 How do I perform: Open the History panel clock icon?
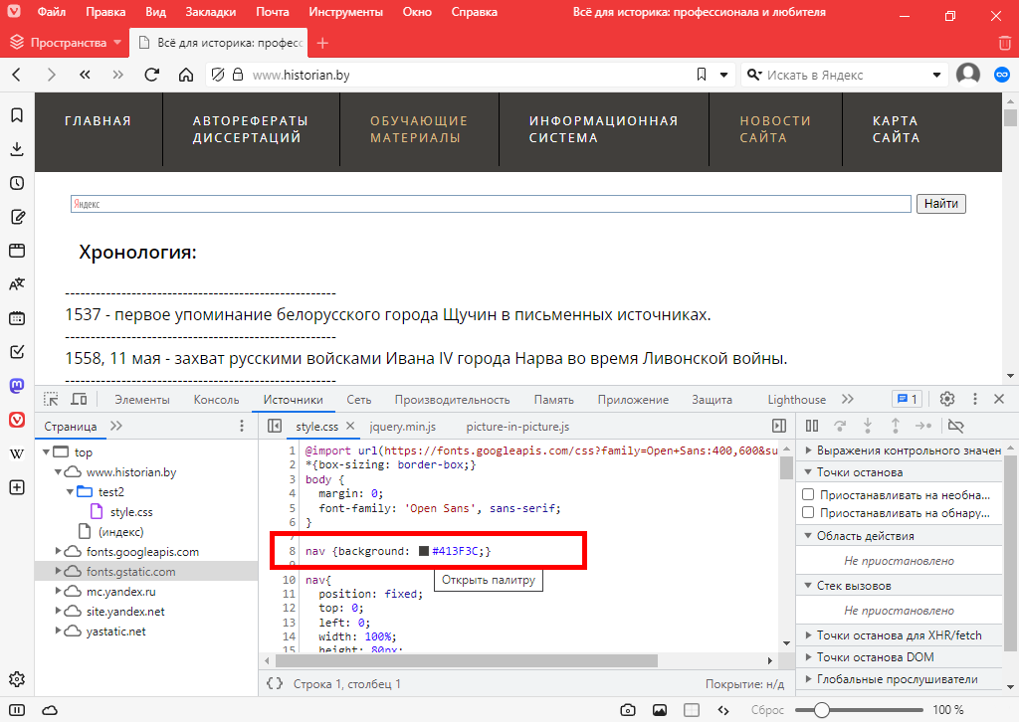coord(17,183)
